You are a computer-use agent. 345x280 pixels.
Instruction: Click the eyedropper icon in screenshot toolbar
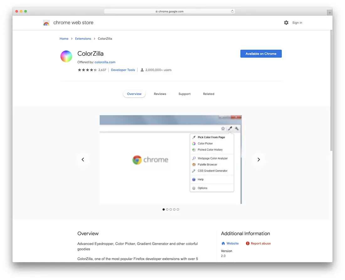pos(230,128)
